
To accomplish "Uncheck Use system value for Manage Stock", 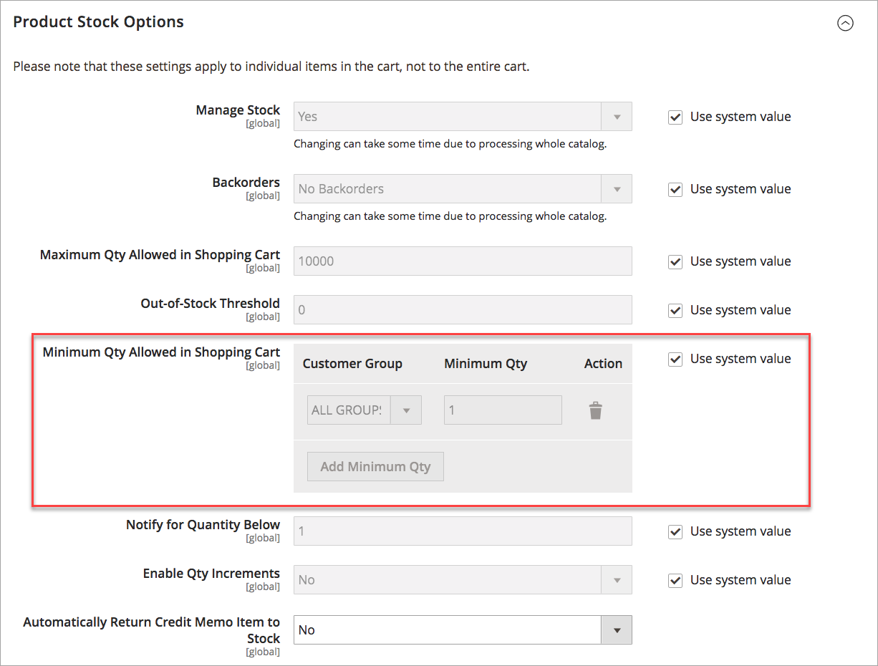I will click(675, 117).
